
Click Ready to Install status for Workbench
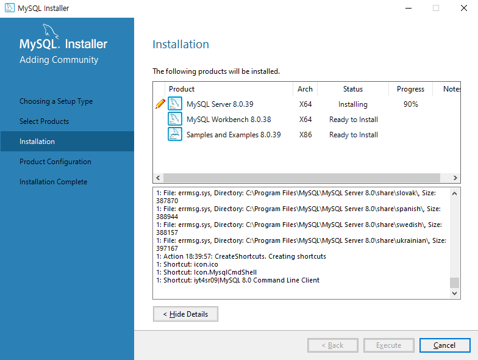[x=354, y=120]
